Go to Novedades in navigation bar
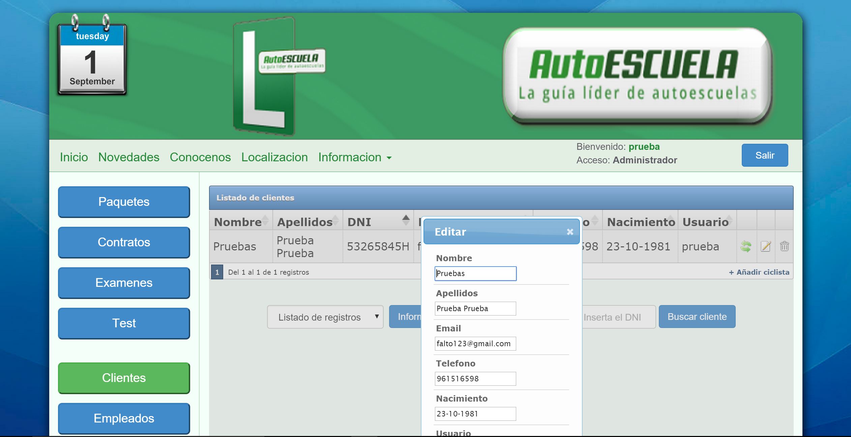851x437 pixels. [128, 157]
